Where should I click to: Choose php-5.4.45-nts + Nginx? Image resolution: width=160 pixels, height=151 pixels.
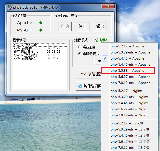point(130,103)
